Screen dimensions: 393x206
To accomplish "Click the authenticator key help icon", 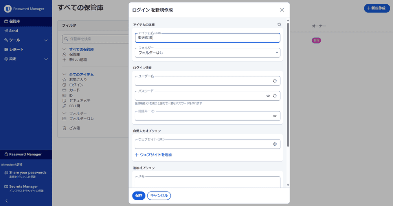I will point(153,111).
